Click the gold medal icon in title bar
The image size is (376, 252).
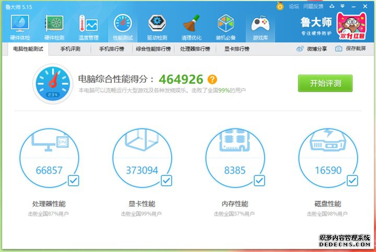[280, 6]
